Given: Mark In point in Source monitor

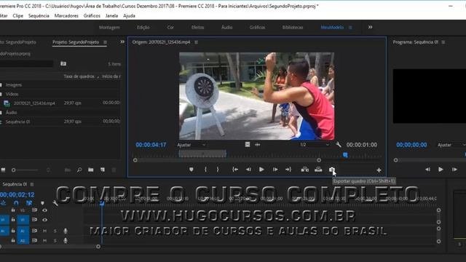Looking at the screenshot, I should [205, 170].
